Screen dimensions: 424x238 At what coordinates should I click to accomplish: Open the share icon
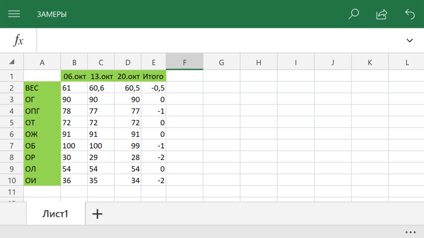[x=382, y=14]
